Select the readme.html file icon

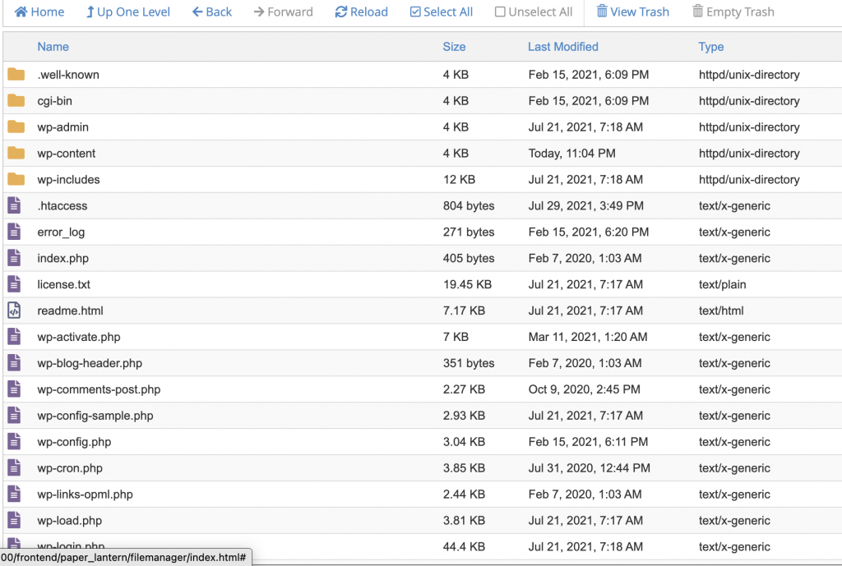coord(14,311)
